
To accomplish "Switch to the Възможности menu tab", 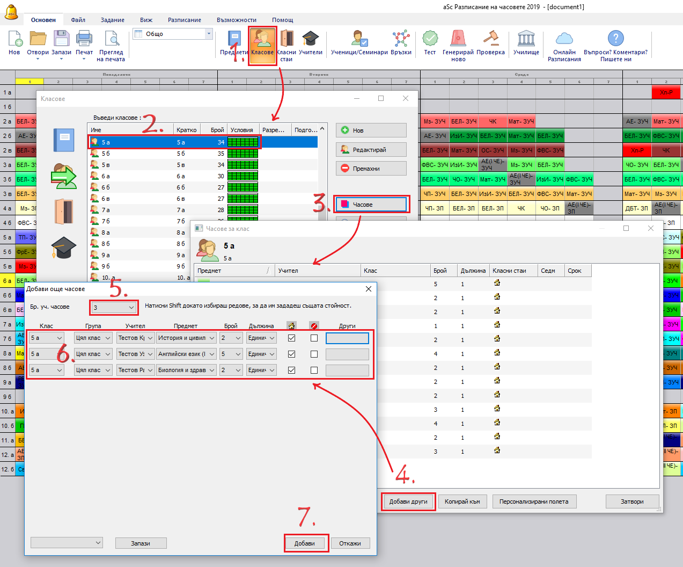I will [x=236, y=20].
